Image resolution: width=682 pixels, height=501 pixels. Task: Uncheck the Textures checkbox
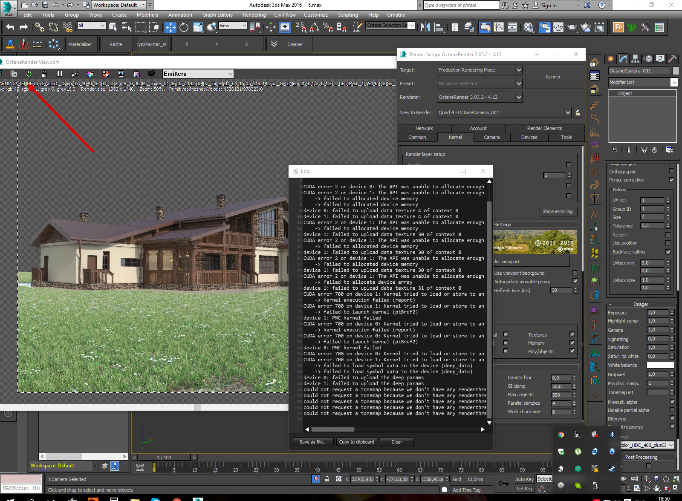click(572, 334)
